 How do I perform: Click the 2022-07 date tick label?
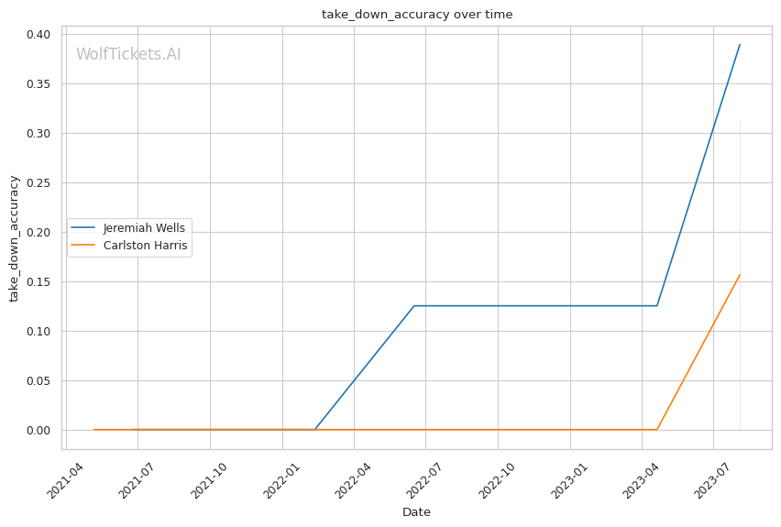[x=426, y=478]
